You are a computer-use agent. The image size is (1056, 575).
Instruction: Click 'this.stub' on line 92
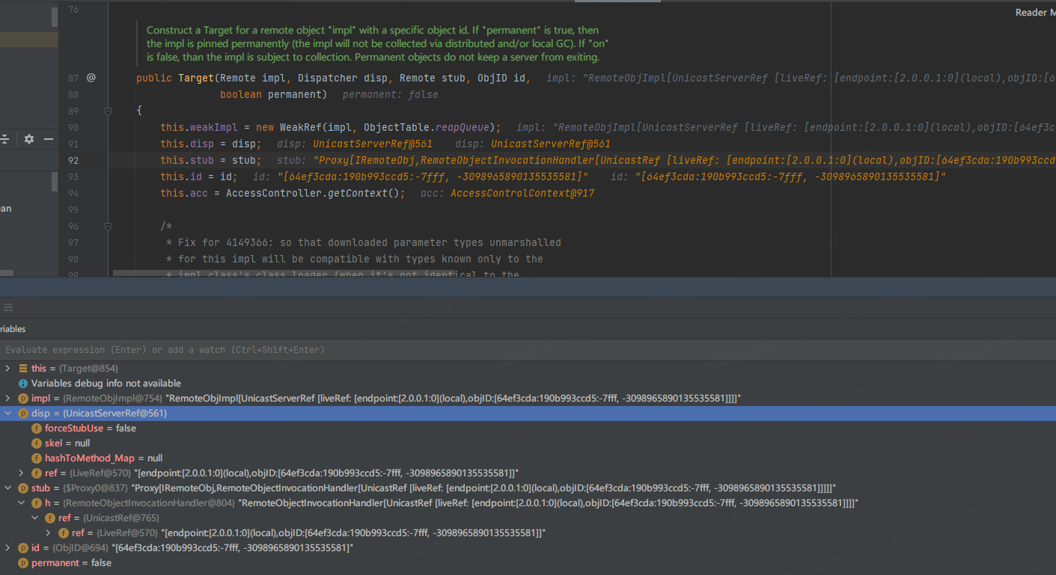187,160
